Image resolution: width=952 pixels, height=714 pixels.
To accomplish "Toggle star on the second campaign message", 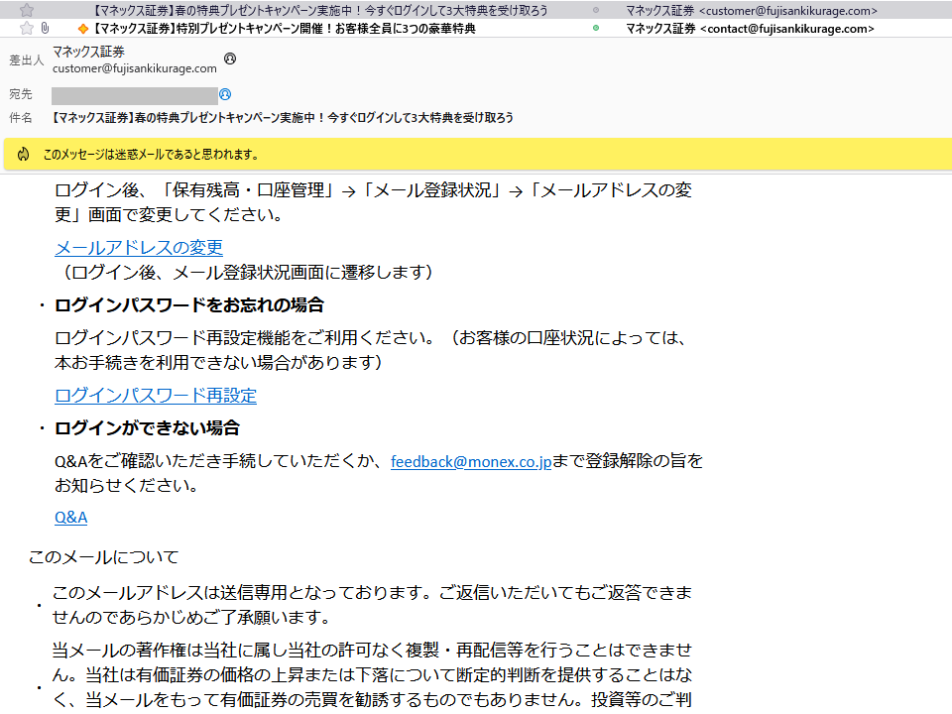I will (x=28, y=29).
